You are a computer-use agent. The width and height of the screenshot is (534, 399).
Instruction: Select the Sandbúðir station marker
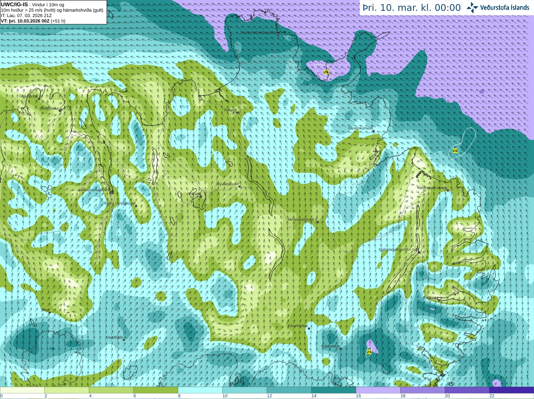(x=124, y=340)
